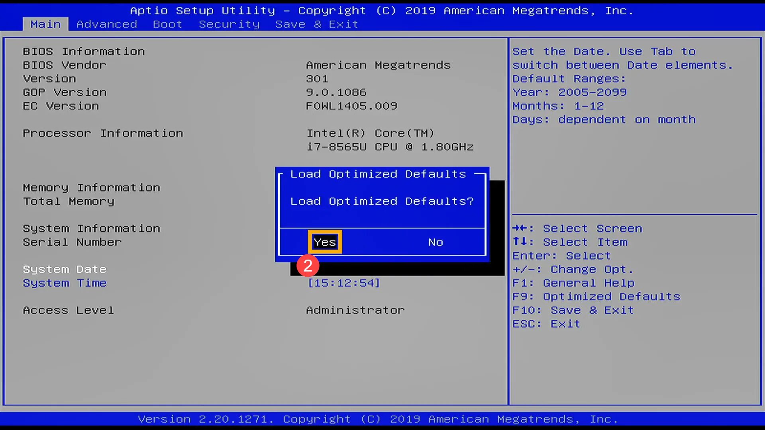This screenshot has height=430, width=765.
Task: Click the EC value F0WL1405.009
Action: 351,106
